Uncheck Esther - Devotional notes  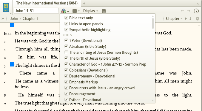[x=66, y=100]
